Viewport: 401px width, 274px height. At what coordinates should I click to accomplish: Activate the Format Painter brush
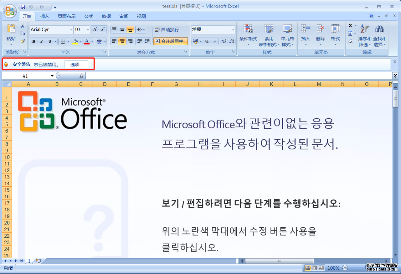click(22, 41)
